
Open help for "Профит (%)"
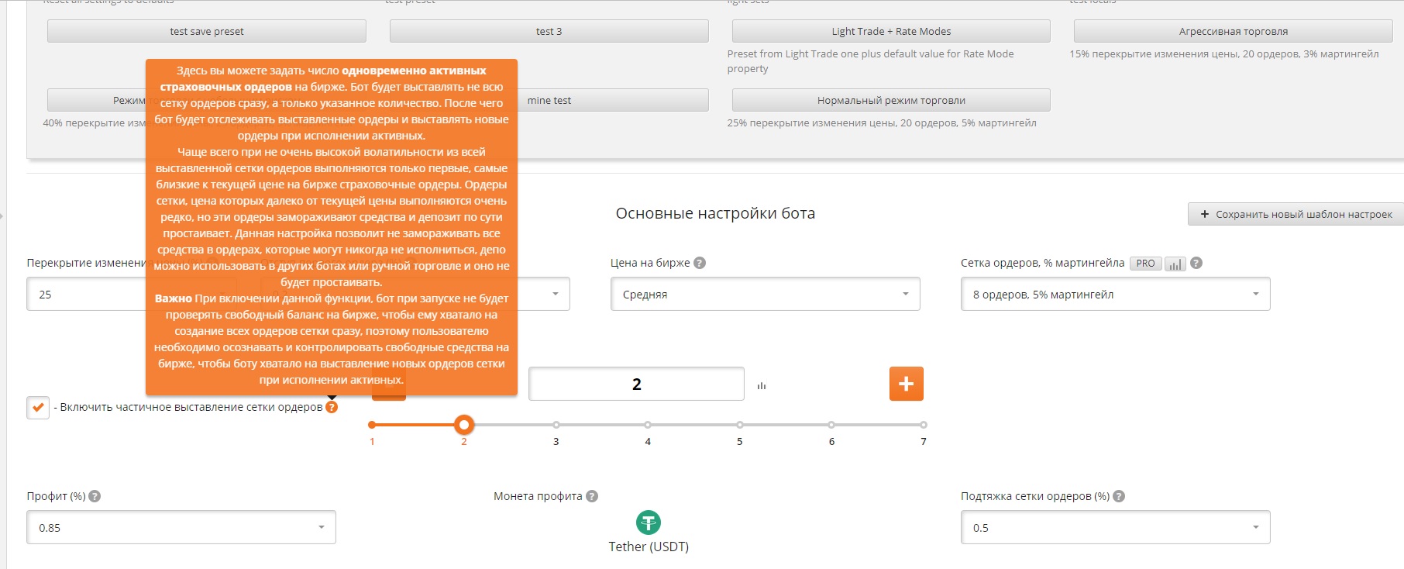tap(95, 496)
